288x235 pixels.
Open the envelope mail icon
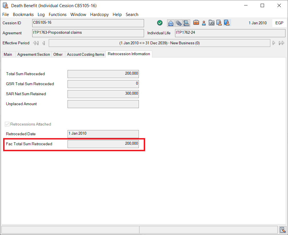coord(171,23)
